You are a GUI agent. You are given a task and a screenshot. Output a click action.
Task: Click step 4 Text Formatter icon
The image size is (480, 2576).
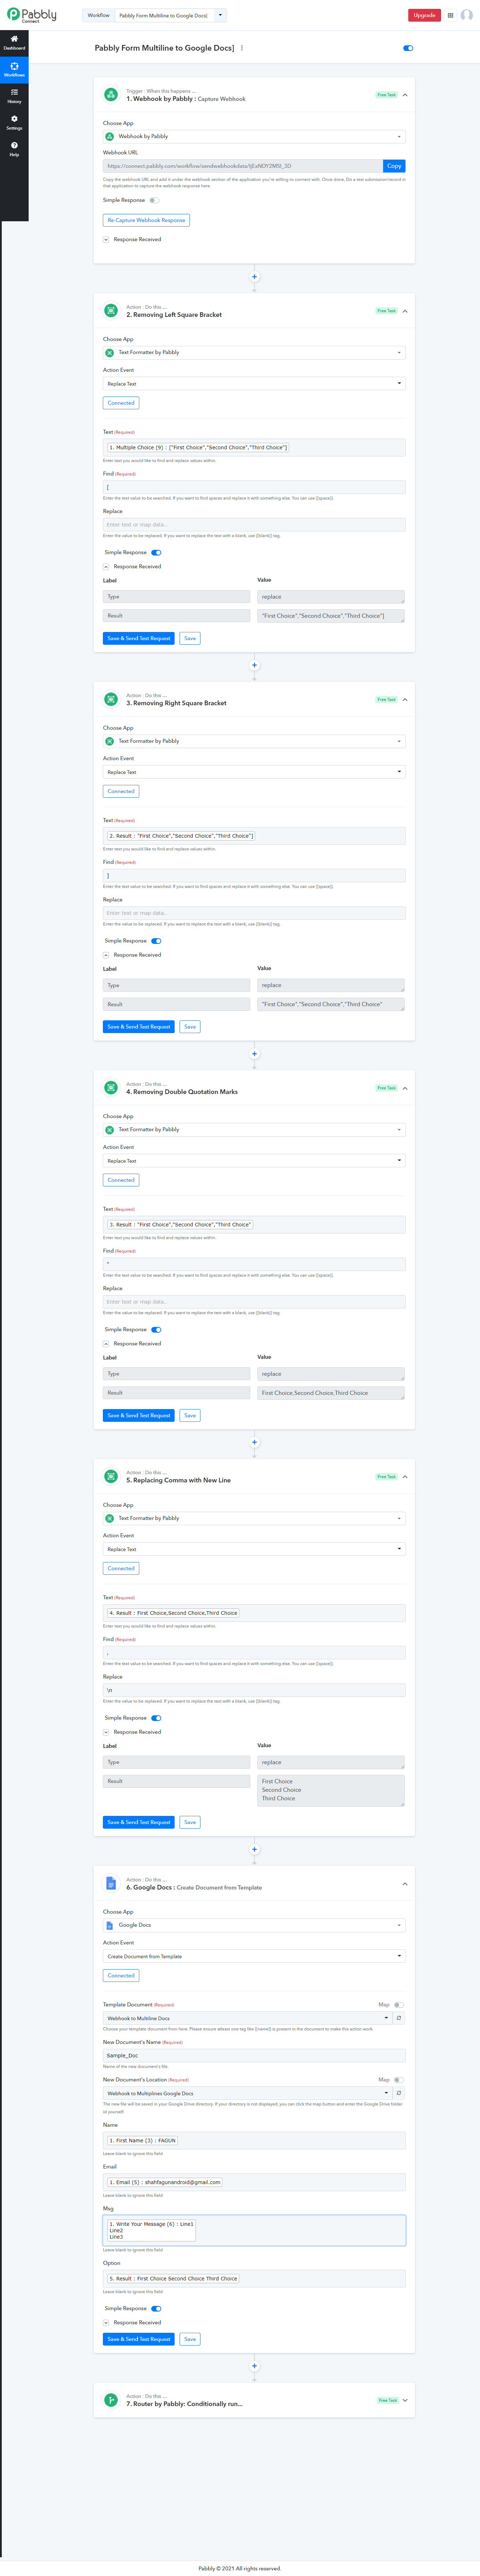click(111, 1088)
